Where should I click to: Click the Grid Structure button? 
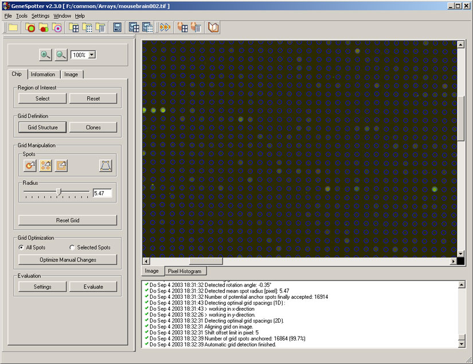(42, 128)
